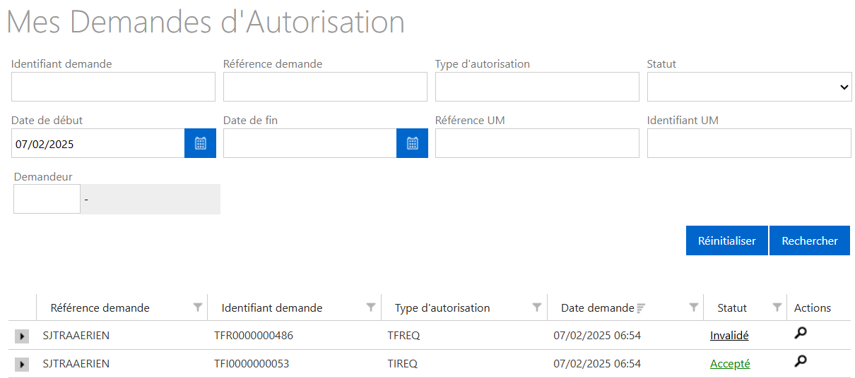Click filter icon in Type d'autorisation column
The image size is (855, 378).
click(x=537, y=307)
